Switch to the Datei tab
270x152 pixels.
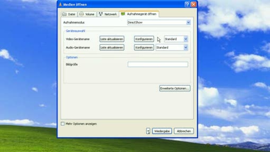tap(69, 14)
